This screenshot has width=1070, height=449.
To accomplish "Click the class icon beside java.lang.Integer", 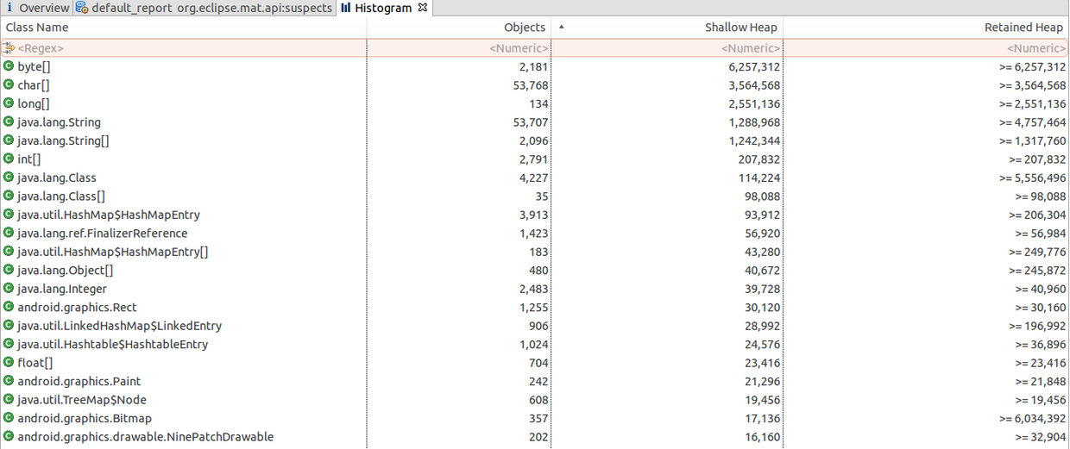I will coord(9,289).
